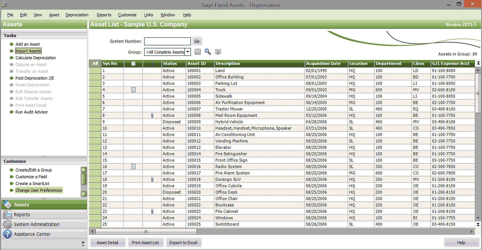Click Add an Asset task link
Image resolution: width=482 pixels, height=250 pixels.
pyautogui.click(x=28, y=44)
